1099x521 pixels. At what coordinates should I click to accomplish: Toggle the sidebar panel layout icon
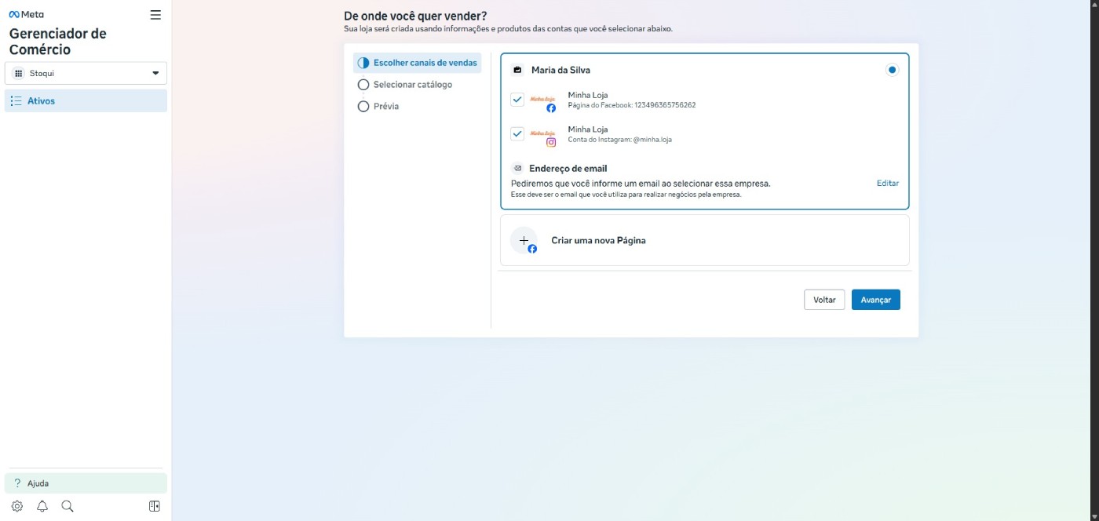(x=155, y=506)
